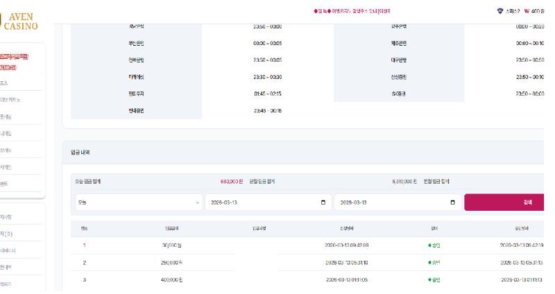Click the won balance icon in header
The width and height of the screenshot is (555, 294).
point(527,11)
